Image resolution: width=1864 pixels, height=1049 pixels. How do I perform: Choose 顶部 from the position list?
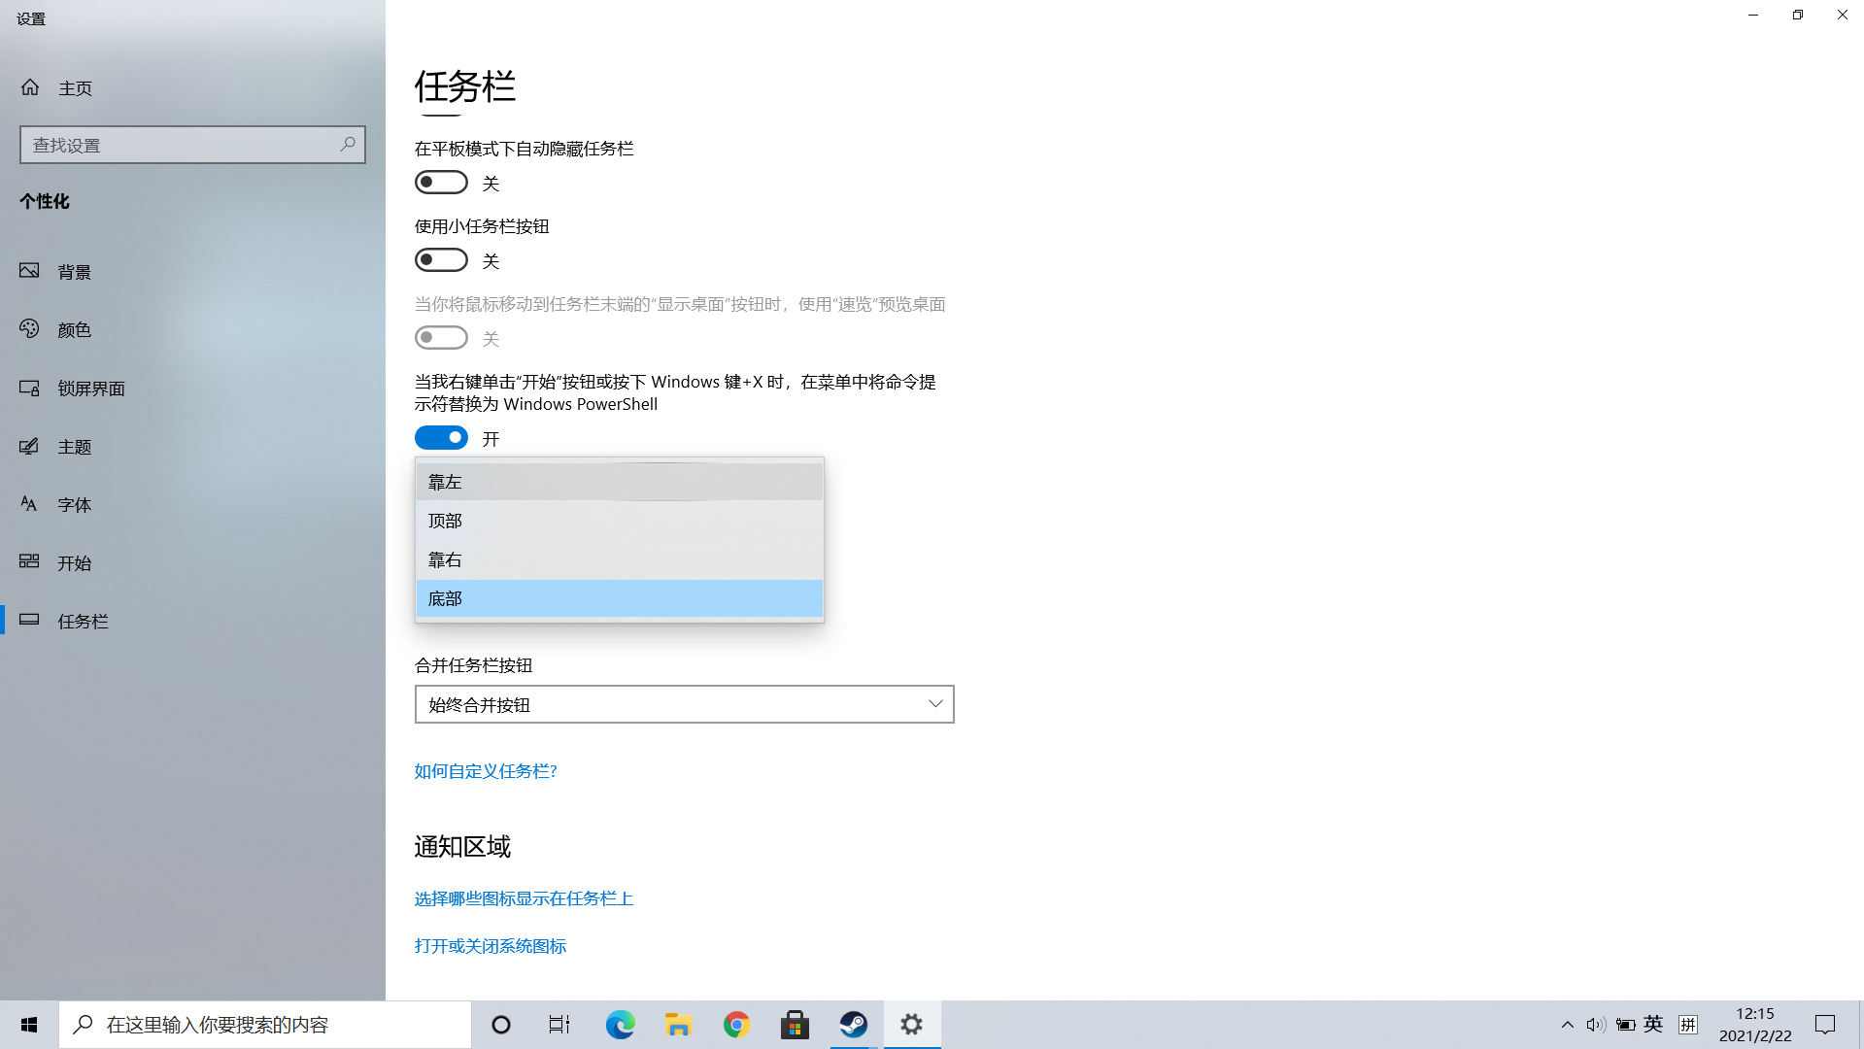pos(619,521)
